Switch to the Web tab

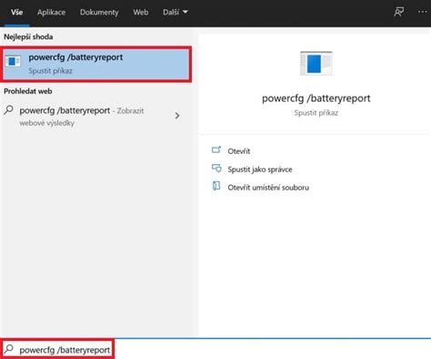coord(141,12)
